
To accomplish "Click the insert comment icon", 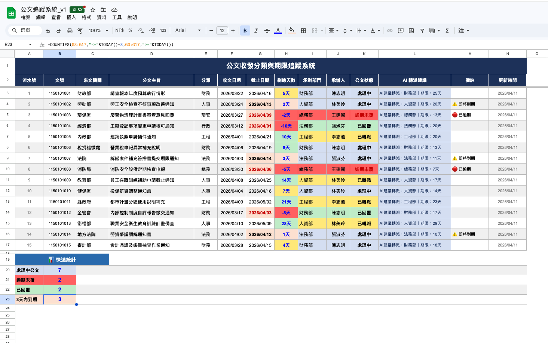I will pos(401,31).
